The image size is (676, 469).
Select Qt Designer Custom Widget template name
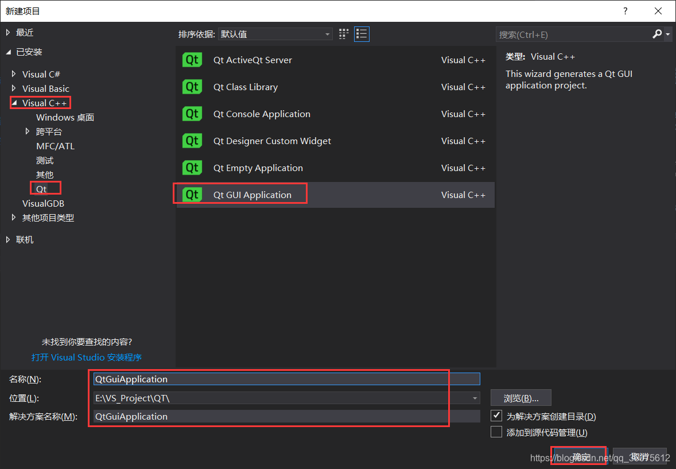[x=272, y=141]
